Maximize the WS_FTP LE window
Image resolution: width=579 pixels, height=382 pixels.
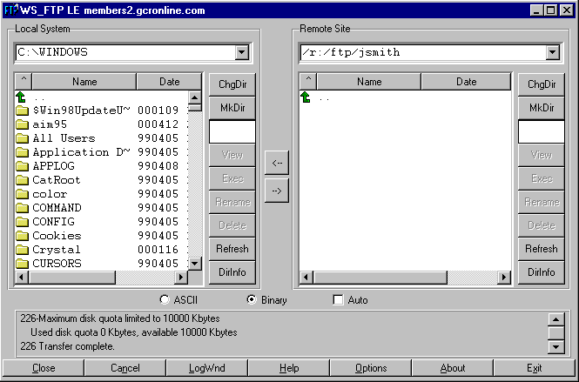coord(550,10)
